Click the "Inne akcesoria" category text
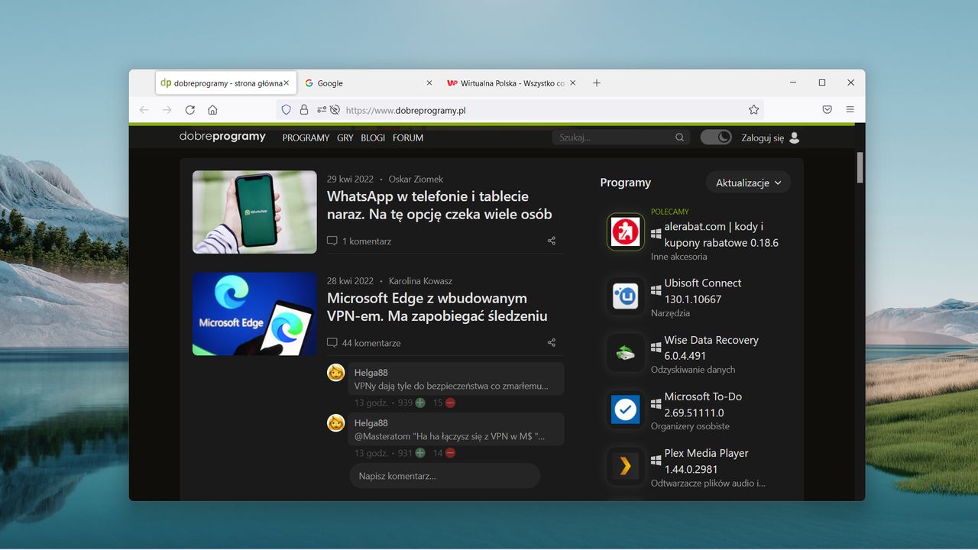This screenshot has width=978, height=550. click(x=679, y=257)
